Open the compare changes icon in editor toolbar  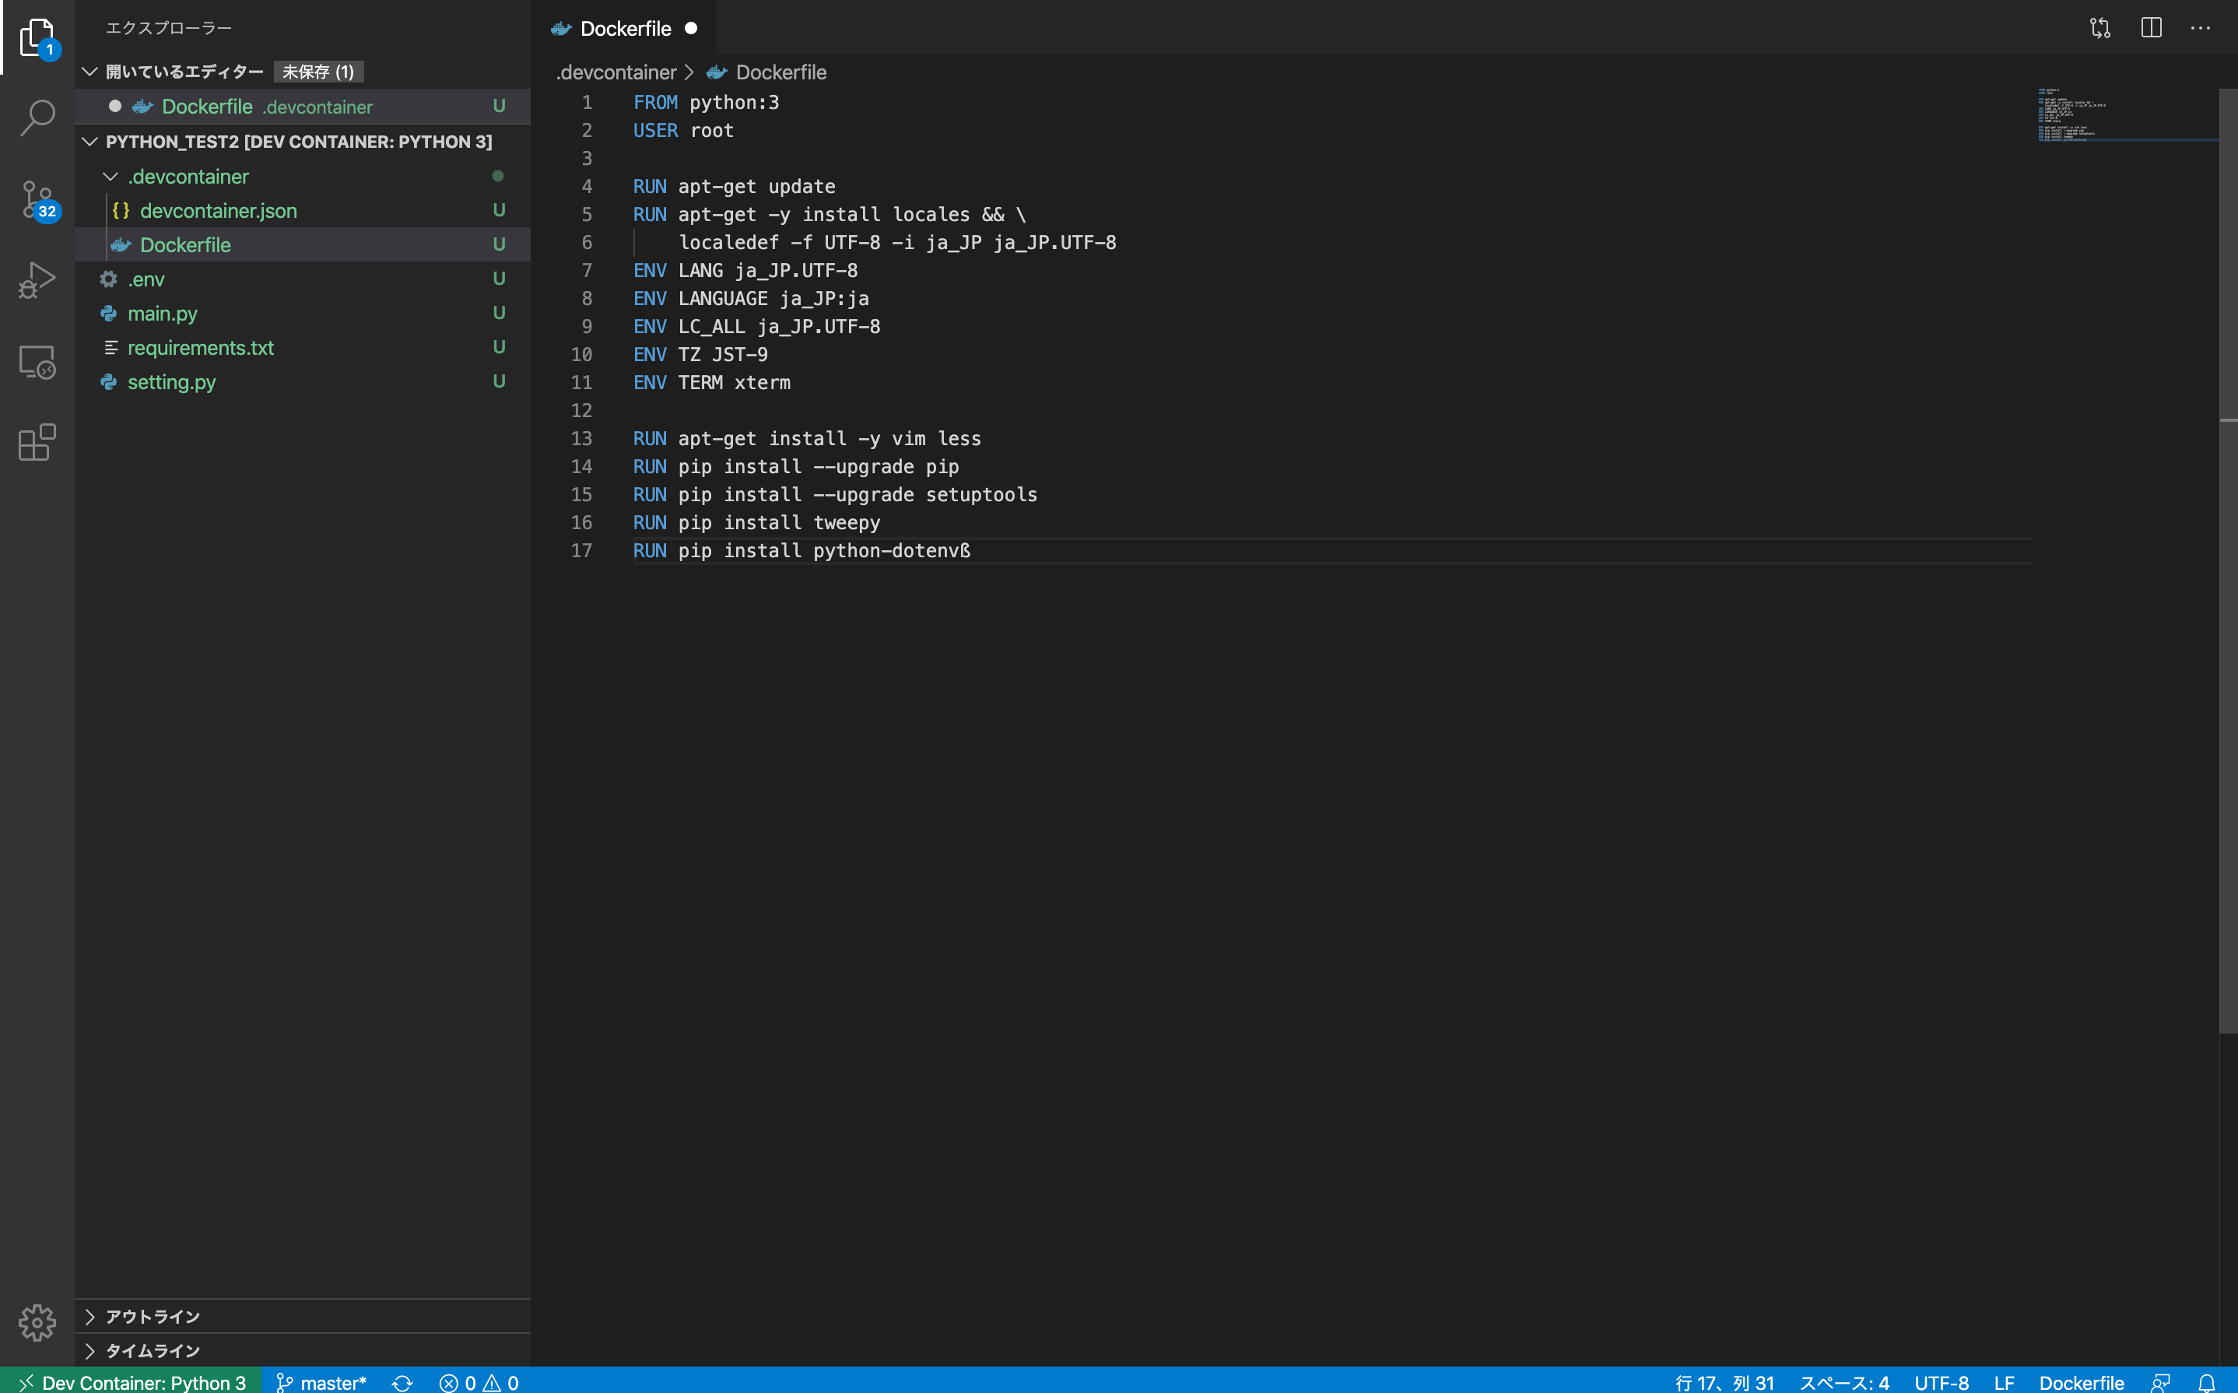(2101, 28)
